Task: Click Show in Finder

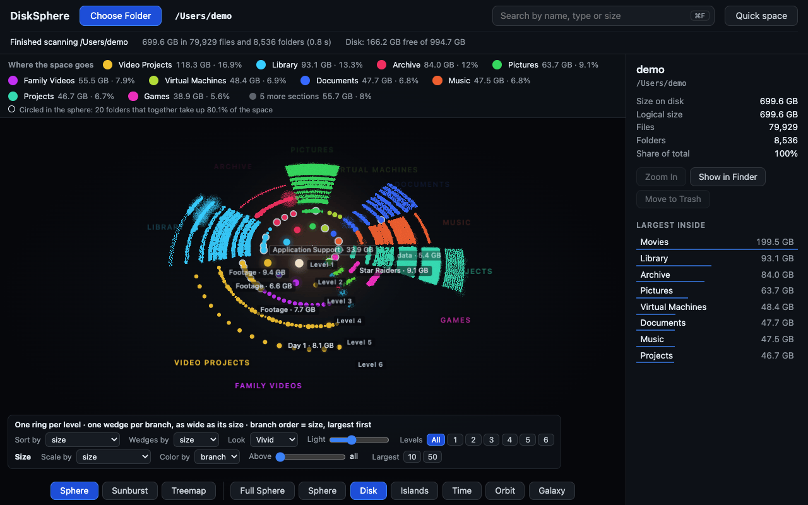Action: coord(728,177)
